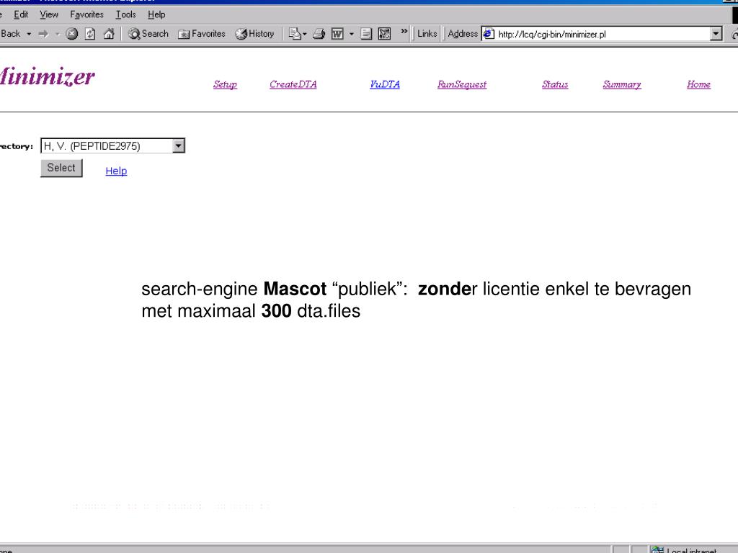Click the Mail toolbar icon
Viewport: 738px width, 553px height.
(x=295, y=34)
